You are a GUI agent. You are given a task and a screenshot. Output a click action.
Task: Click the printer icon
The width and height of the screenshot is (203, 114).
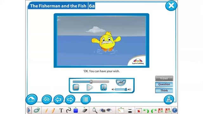(x=130, y=111)
